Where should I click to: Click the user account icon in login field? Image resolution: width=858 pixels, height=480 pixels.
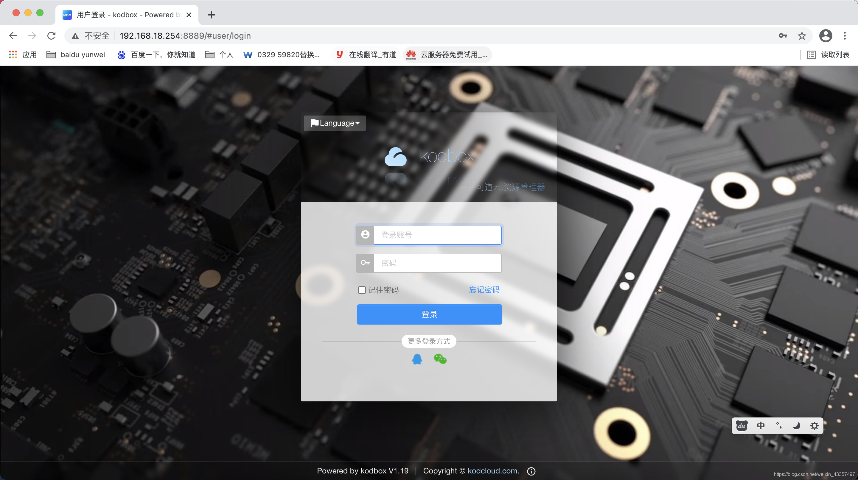point(365,234)
